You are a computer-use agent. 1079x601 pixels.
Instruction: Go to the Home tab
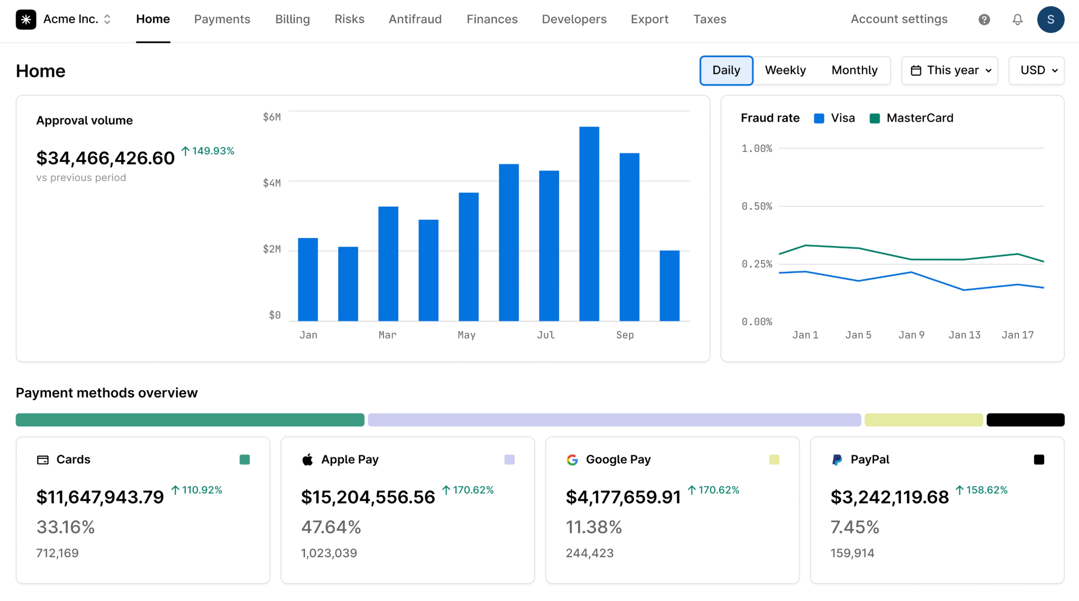[x=153, y=20]
